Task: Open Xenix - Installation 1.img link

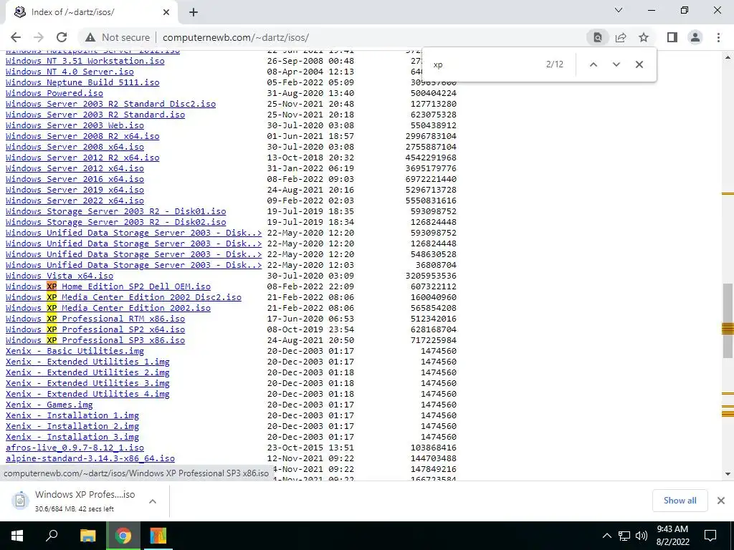Action: (x=72, y=415)
